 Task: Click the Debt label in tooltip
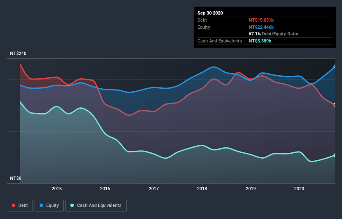tap(202, 20)
